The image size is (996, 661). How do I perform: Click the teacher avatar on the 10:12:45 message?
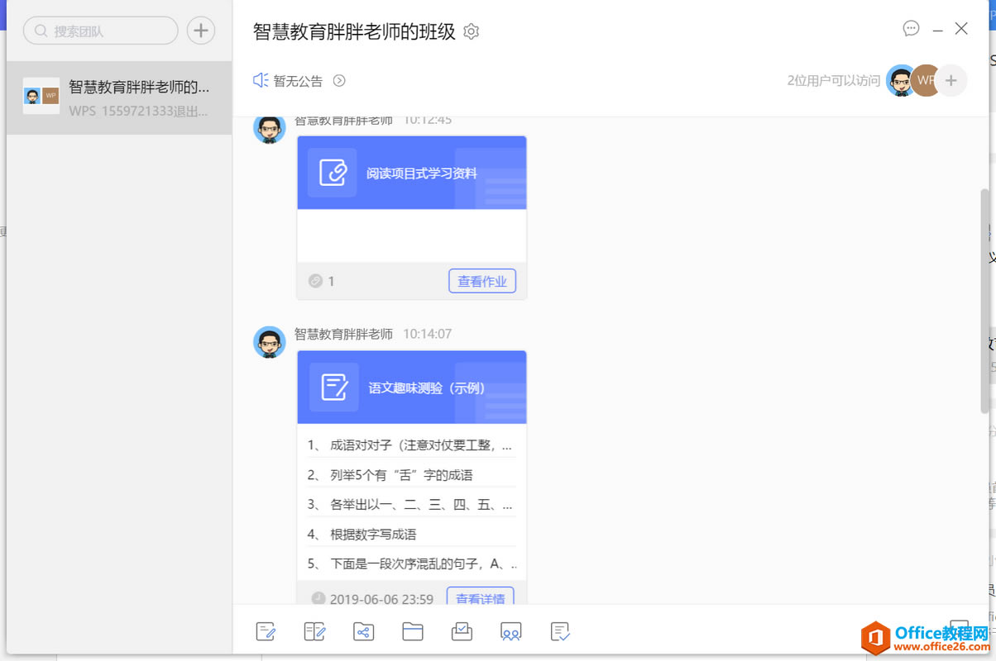[x=270, y=131]
